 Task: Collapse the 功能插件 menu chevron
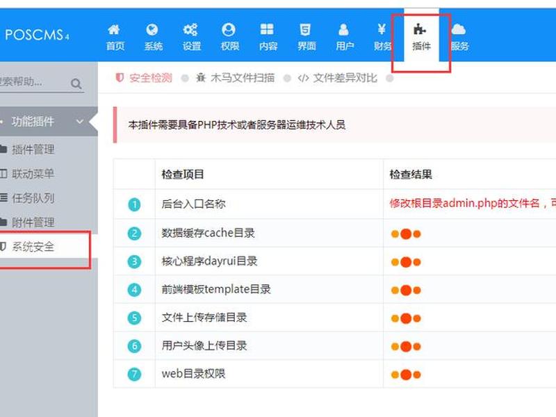coord(80,122)
